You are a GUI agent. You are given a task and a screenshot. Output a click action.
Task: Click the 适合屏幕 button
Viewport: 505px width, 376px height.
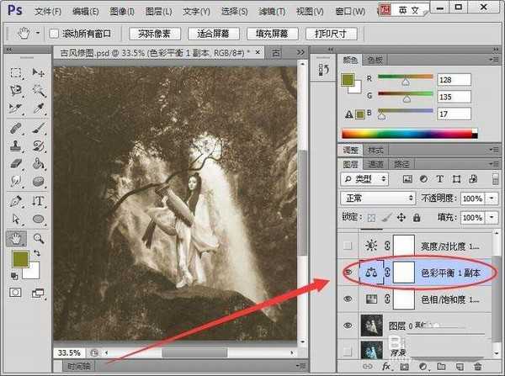pos(207,34)
